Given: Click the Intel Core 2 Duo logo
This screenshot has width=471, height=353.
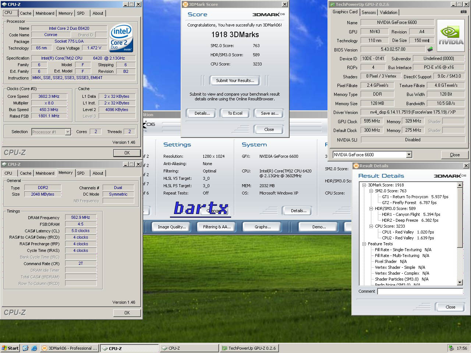Looking at the screenshot, I should (121, 38).
